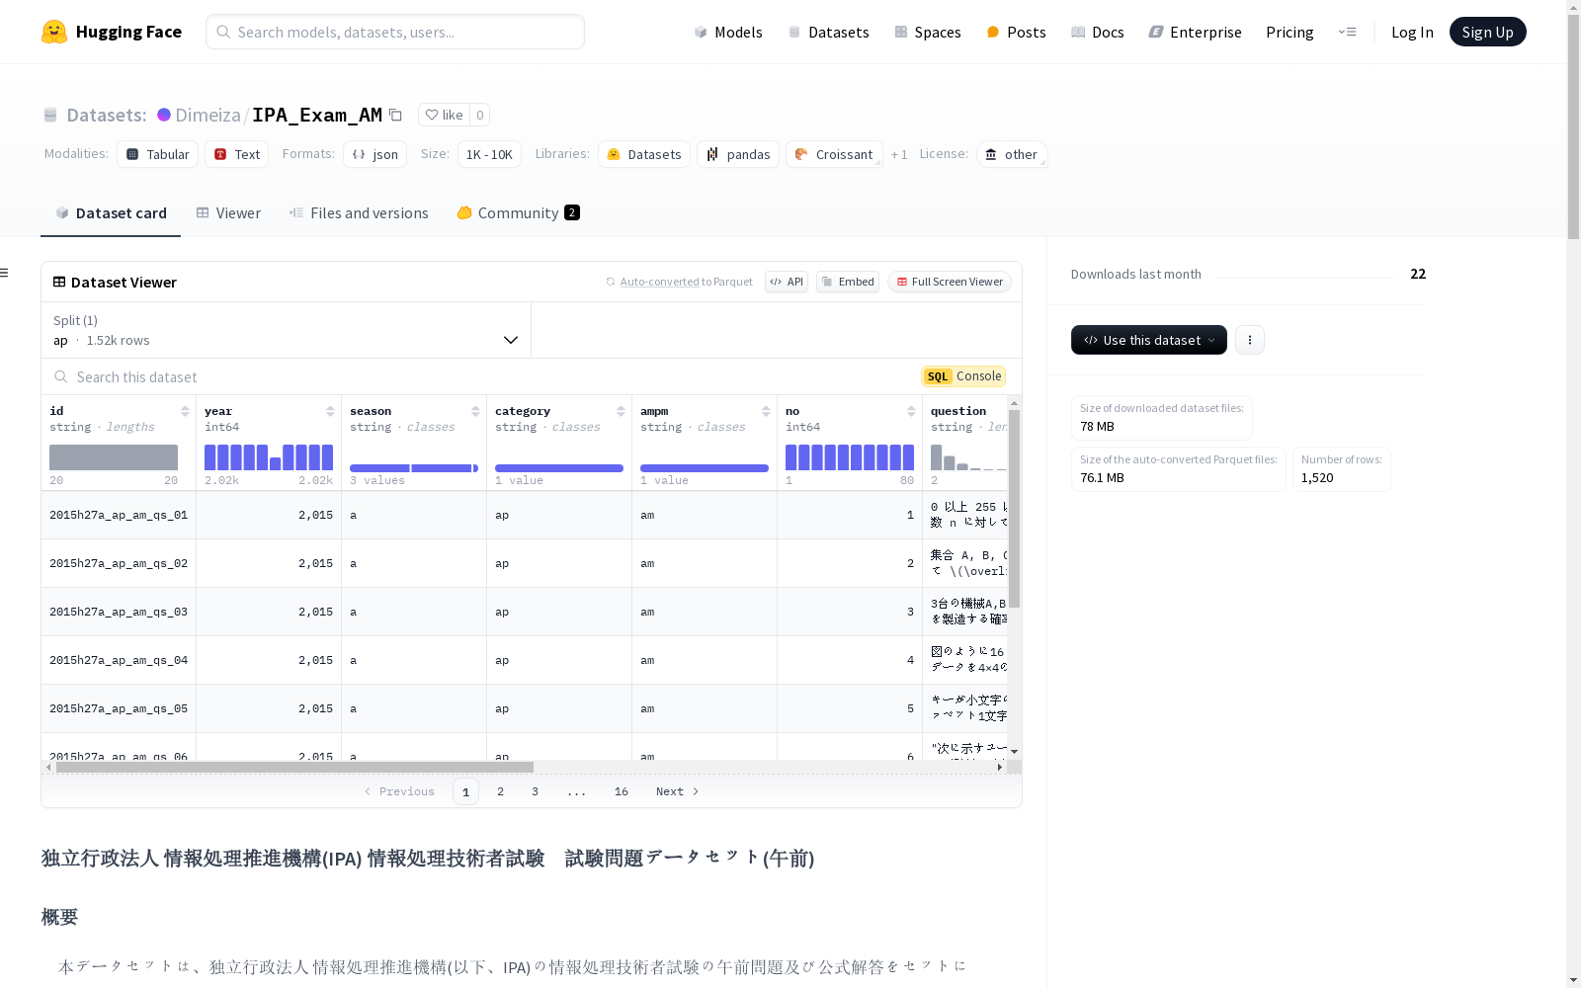This screenshot has width=1581, height=988.
Task: Go to Spaces in top navigation
Action: click(x=927, y=32)
